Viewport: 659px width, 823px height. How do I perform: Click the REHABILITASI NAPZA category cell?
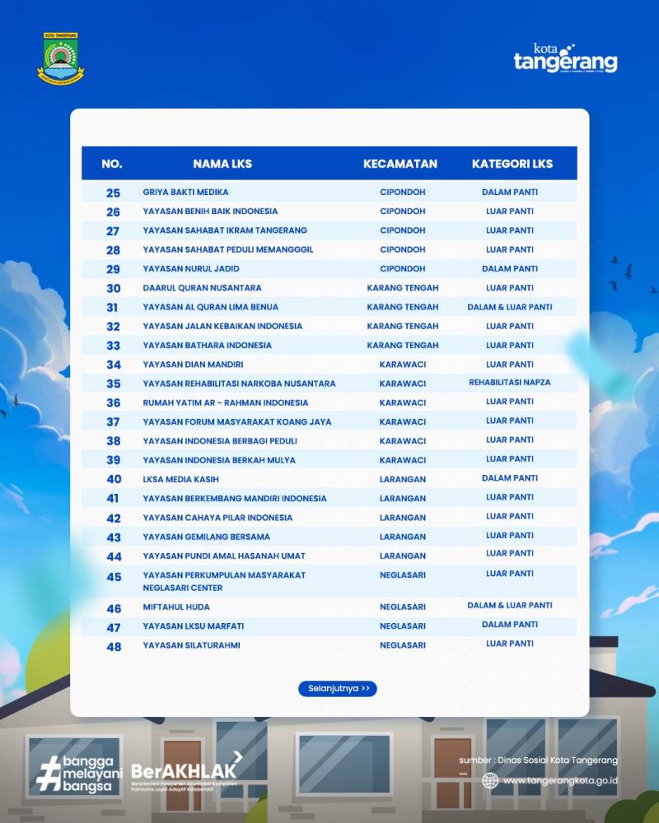[x=510, y=383]
